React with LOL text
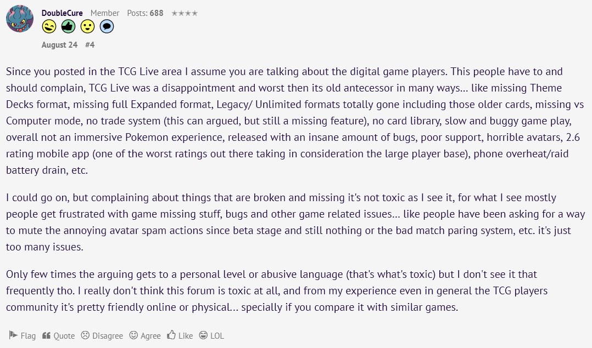 tap(217, 335)
